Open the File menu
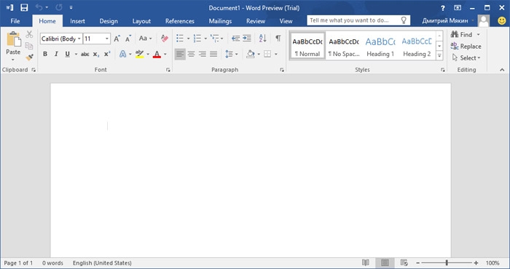Image resolution: width=510 pixels, height=269 pixels. click(15, 21)
